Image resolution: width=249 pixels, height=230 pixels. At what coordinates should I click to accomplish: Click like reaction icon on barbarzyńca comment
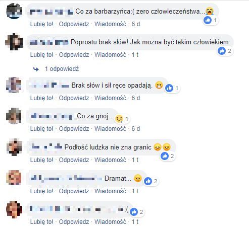pyautogui.click(x=208, y=20)
